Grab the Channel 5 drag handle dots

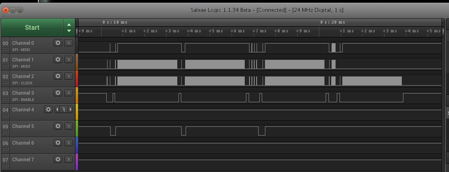tap(6, 132)
